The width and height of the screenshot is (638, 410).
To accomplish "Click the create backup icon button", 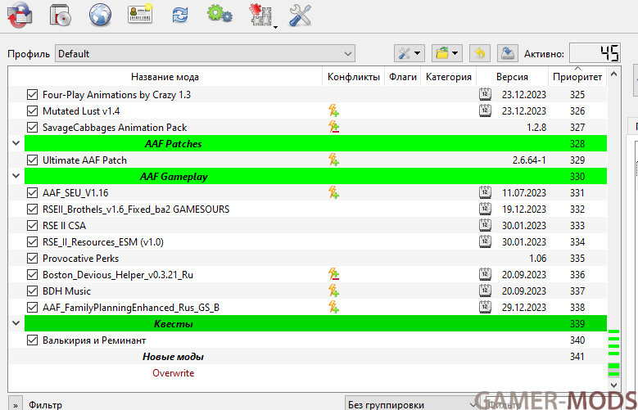I will 508,53.
